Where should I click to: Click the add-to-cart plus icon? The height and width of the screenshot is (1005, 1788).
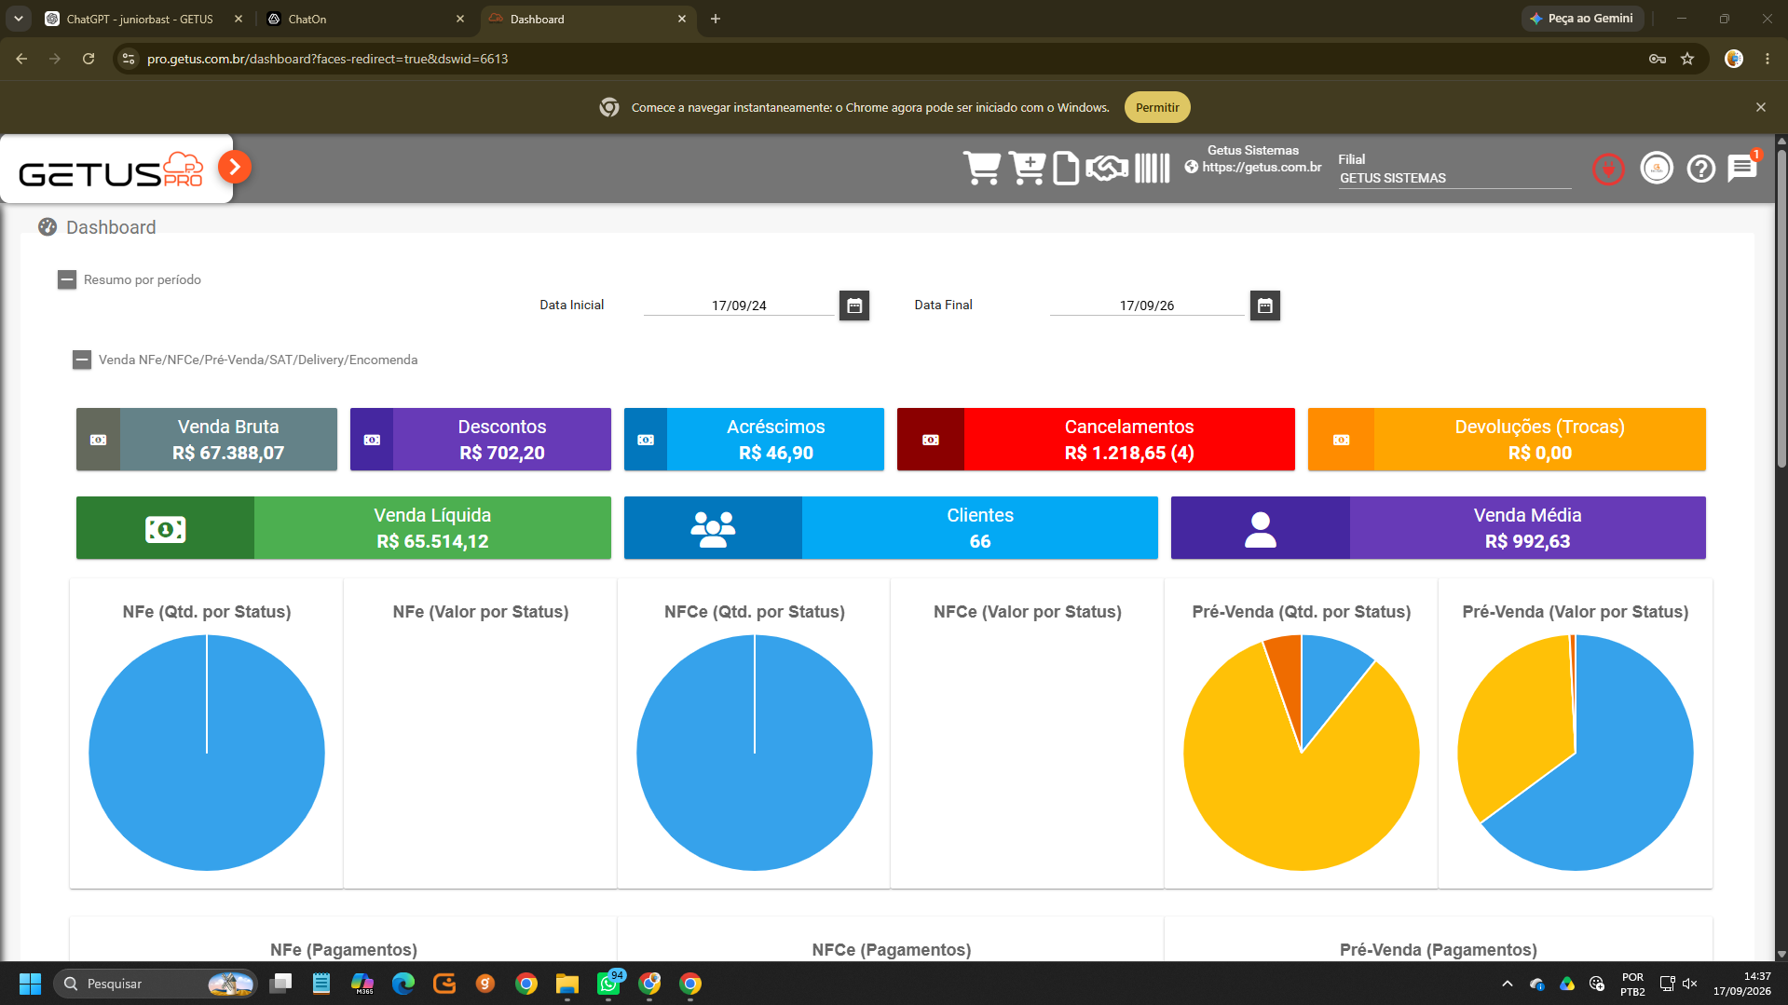(1028, 169)
